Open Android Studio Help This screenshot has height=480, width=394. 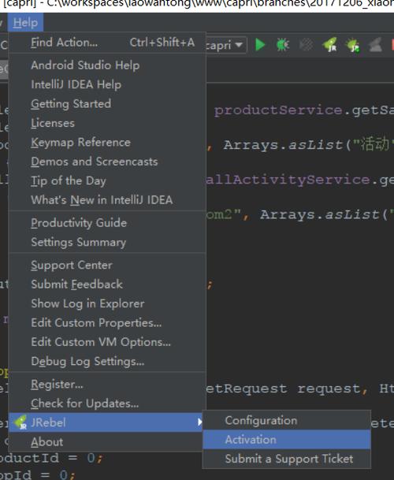pyautogui.click(x=107, y=65)
